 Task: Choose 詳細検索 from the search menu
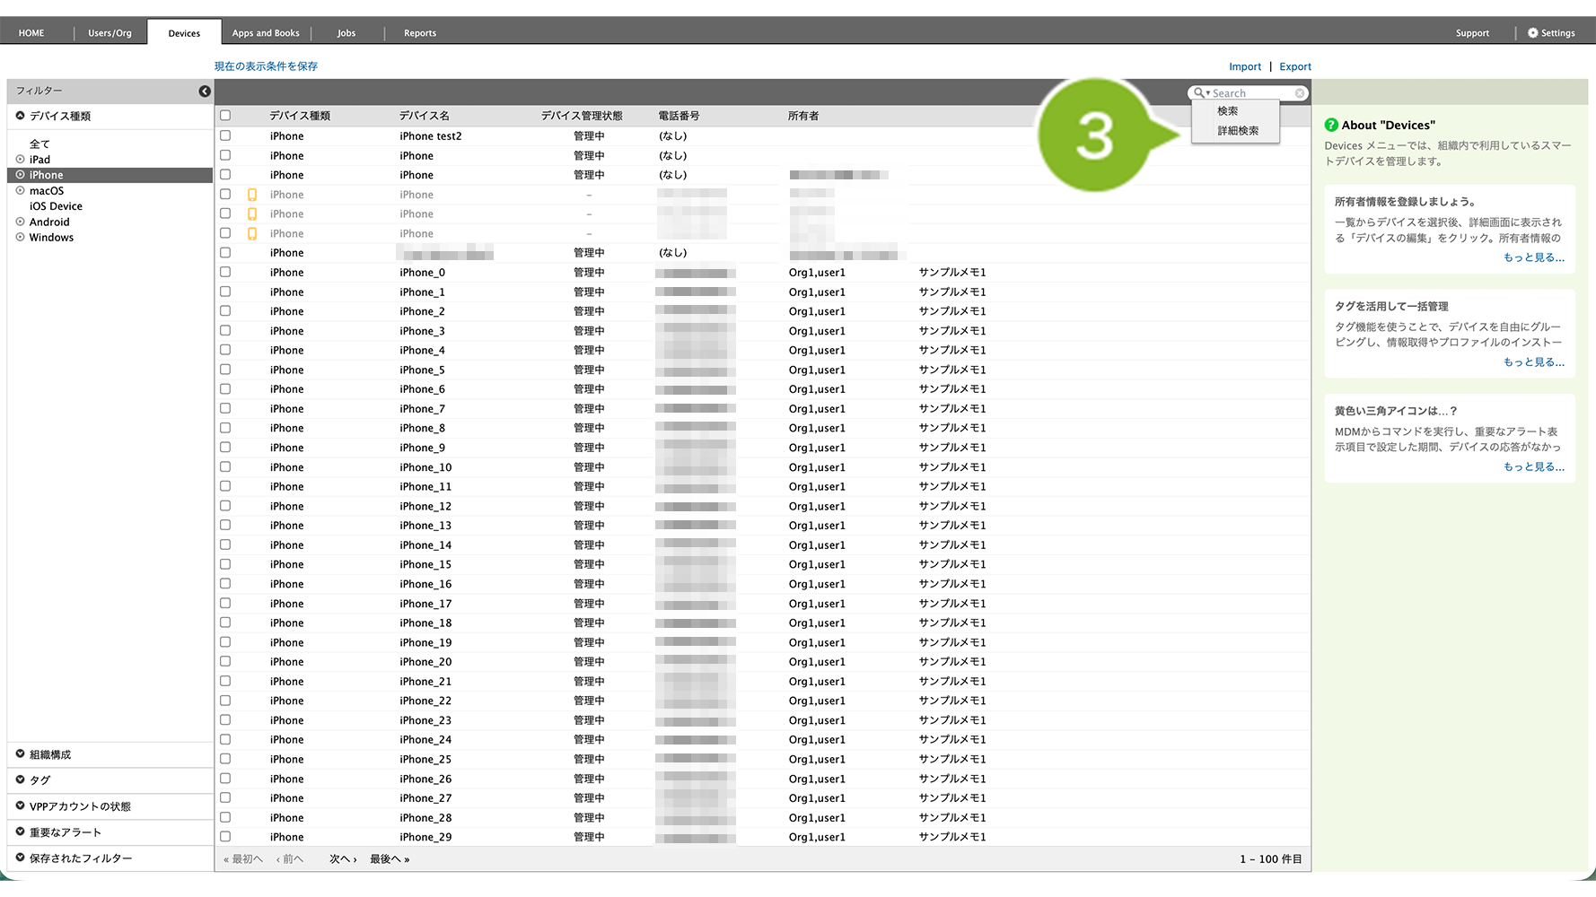coord(1237,131)
